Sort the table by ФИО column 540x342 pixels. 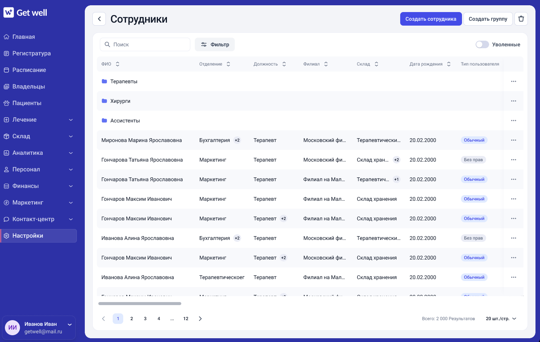[x=118, y=64]
